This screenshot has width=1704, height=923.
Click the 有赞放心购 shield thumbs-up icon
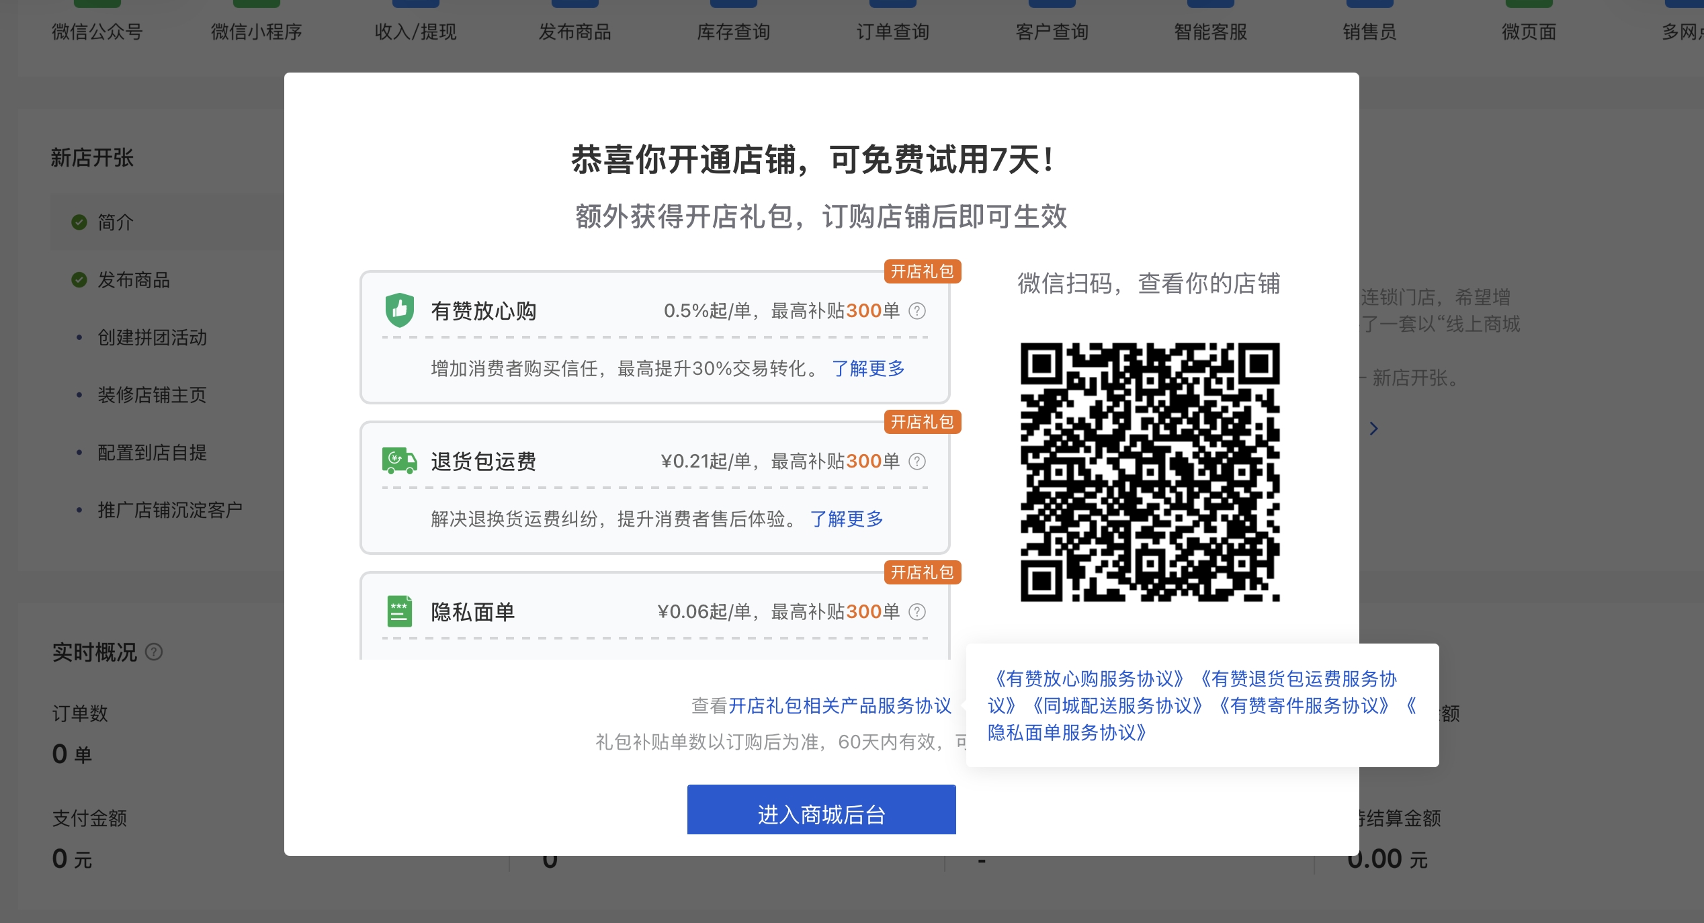pyautogui.click(x=399, y=310)
